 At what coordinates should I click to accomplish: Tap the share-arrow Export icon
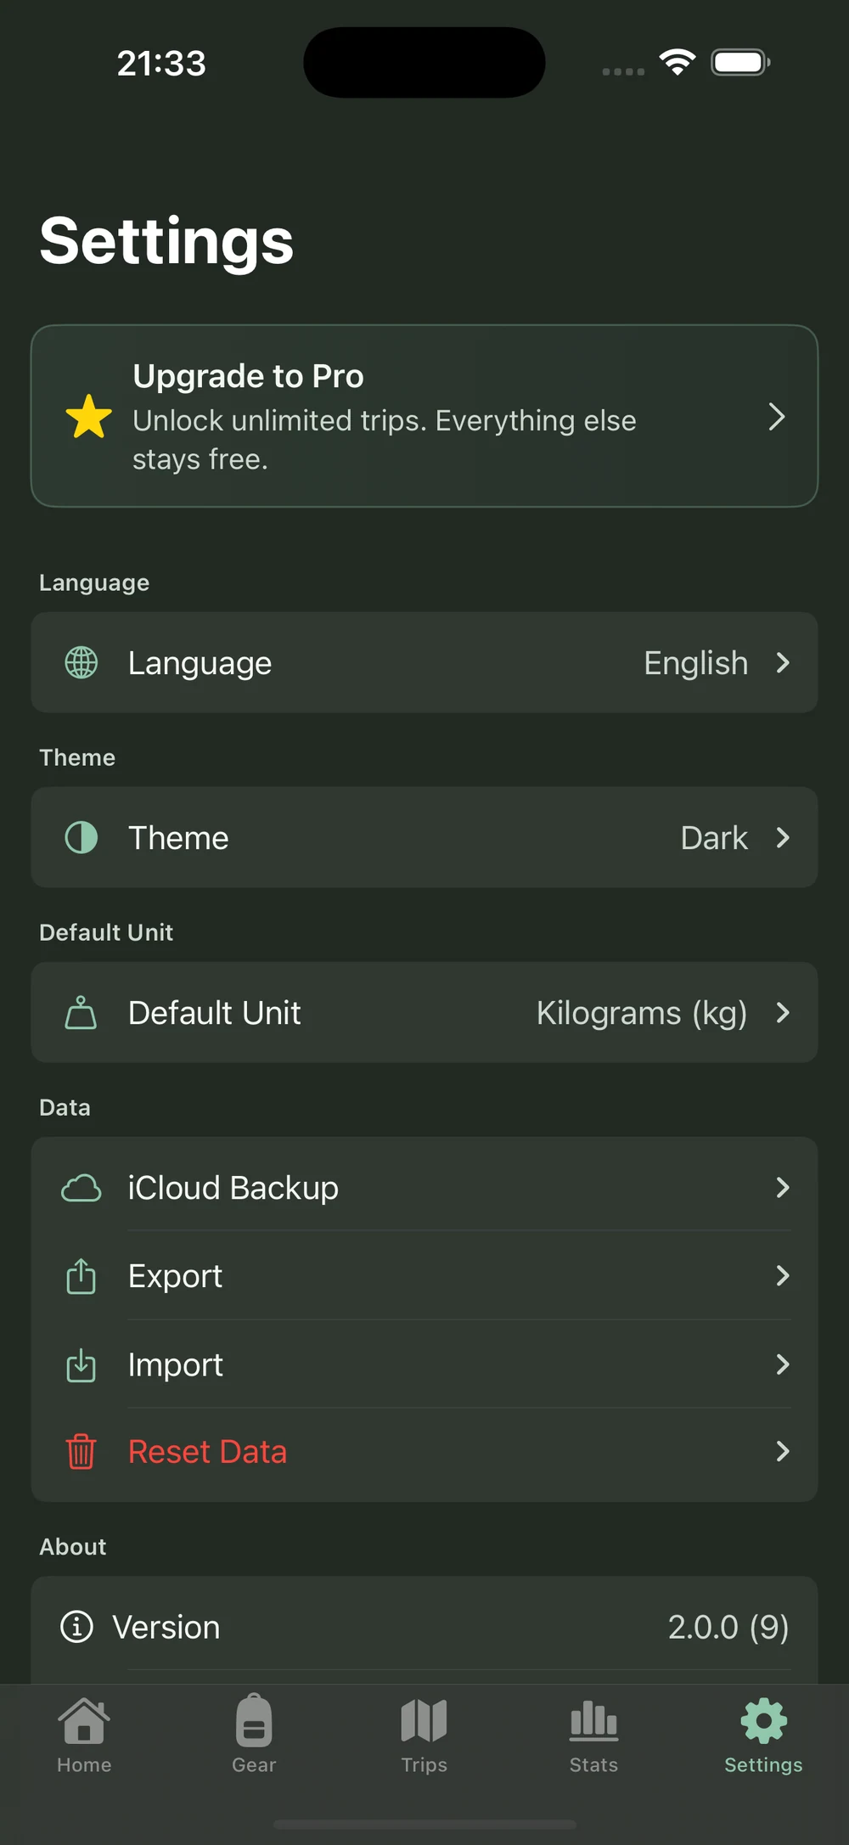[82, 1275]
